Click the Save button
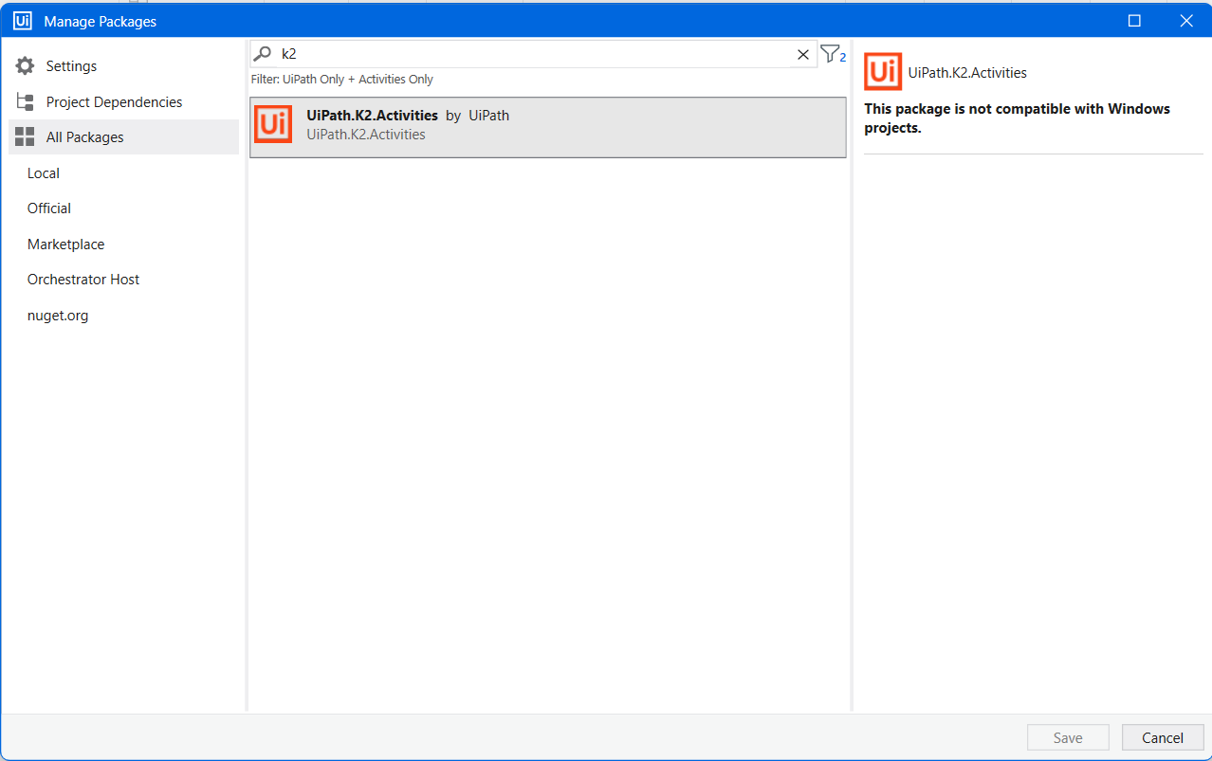Viewport: 1212px width, 761px height. [1068, 738]
